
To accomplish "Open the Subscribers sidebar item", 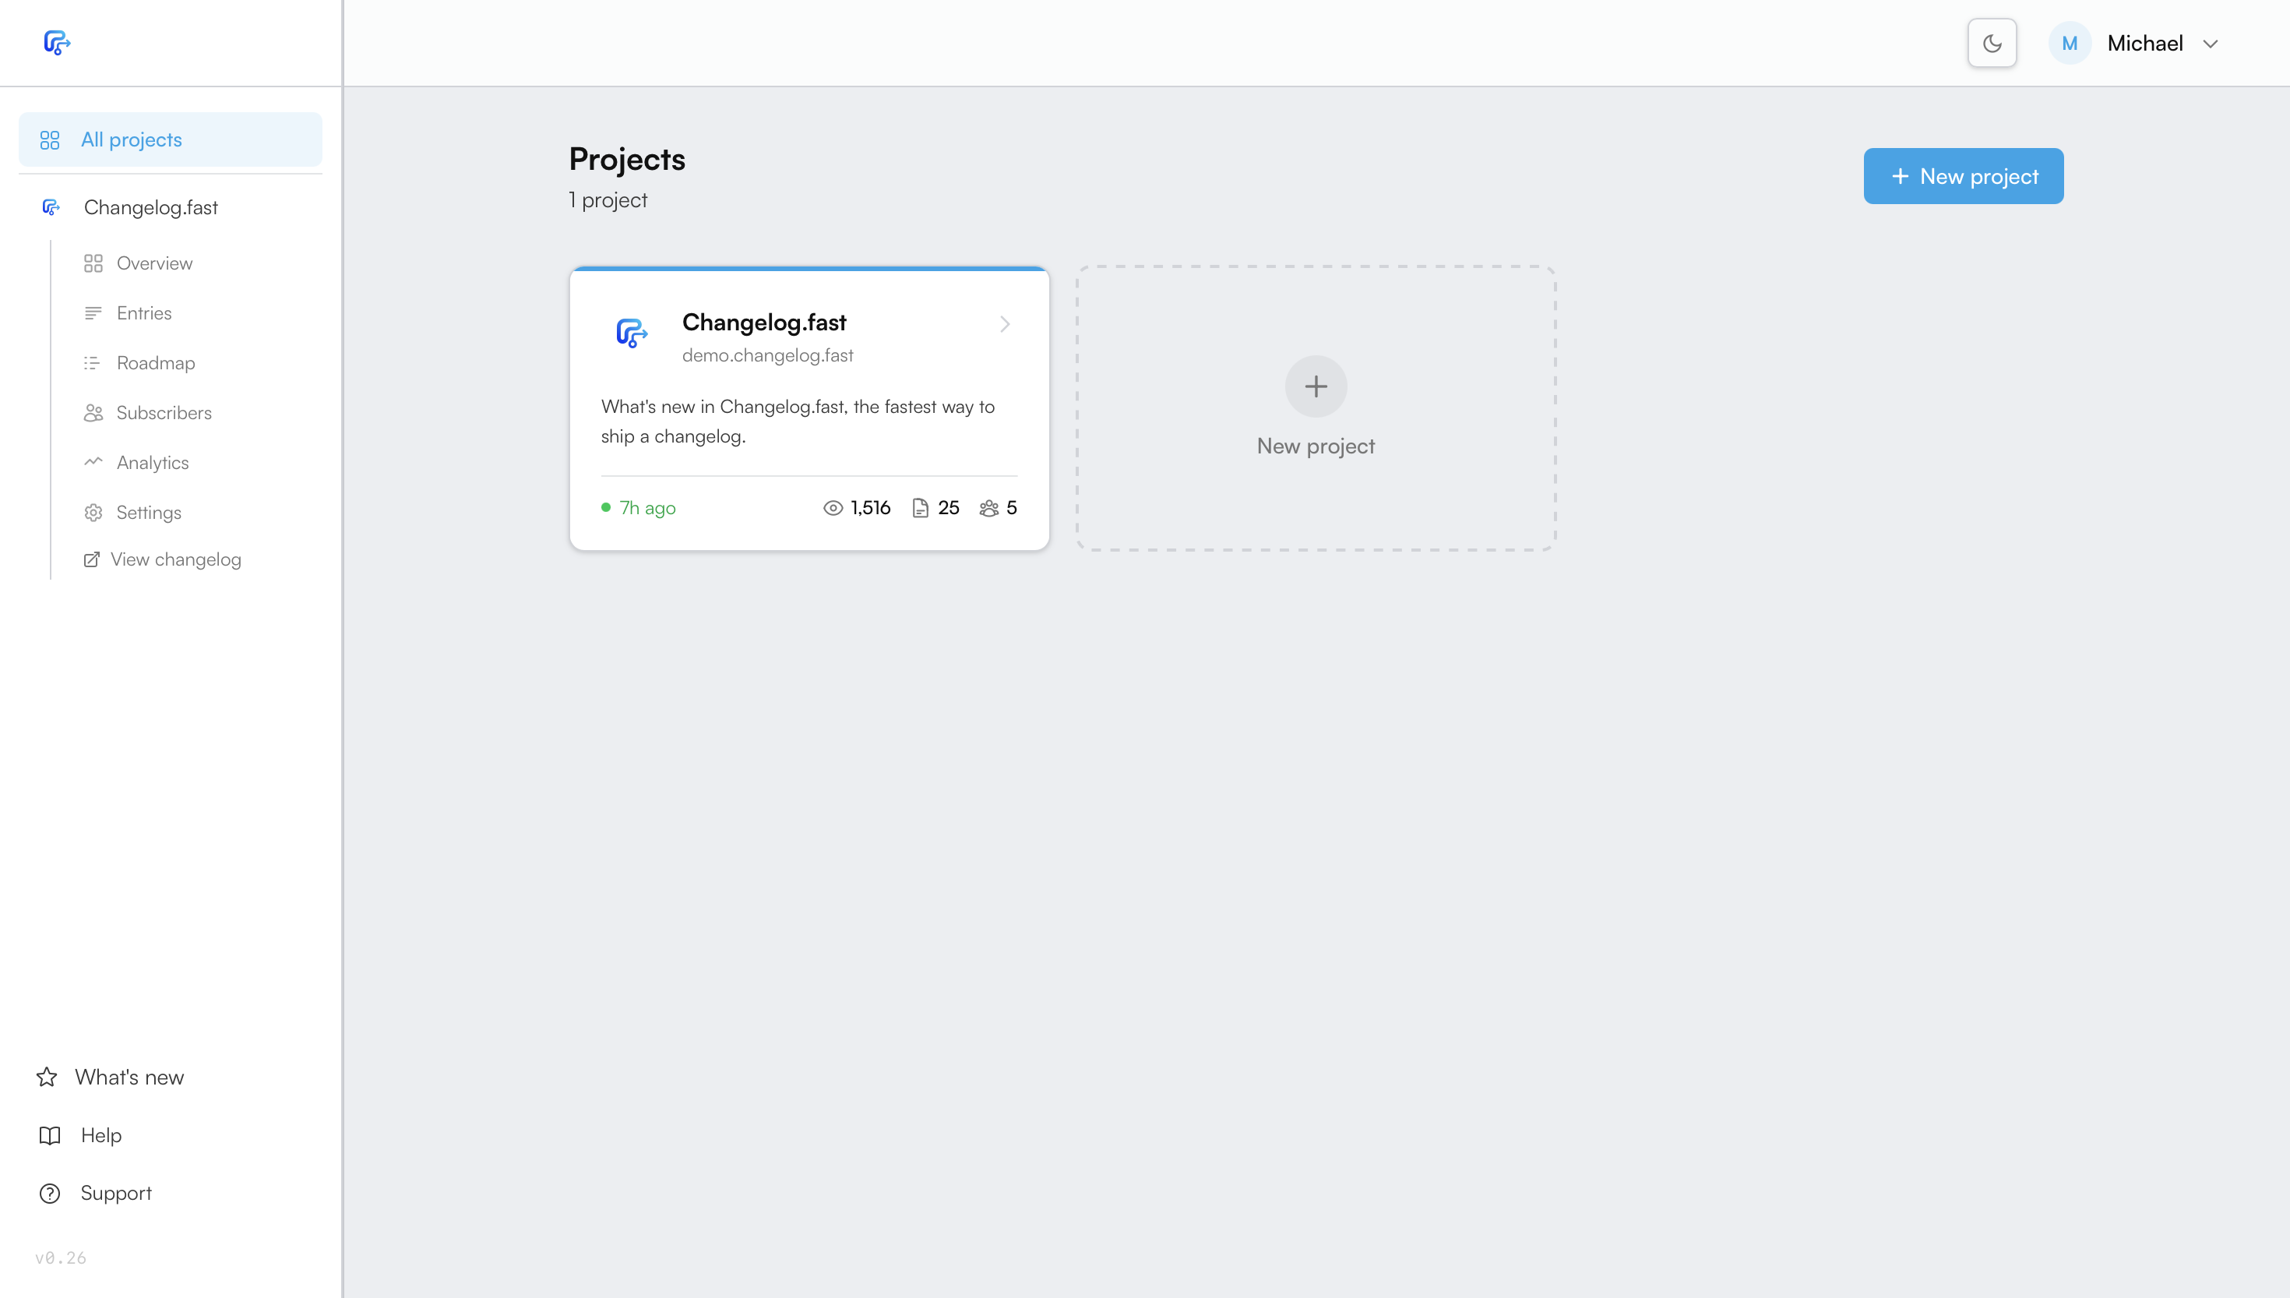I will [163, 413].
